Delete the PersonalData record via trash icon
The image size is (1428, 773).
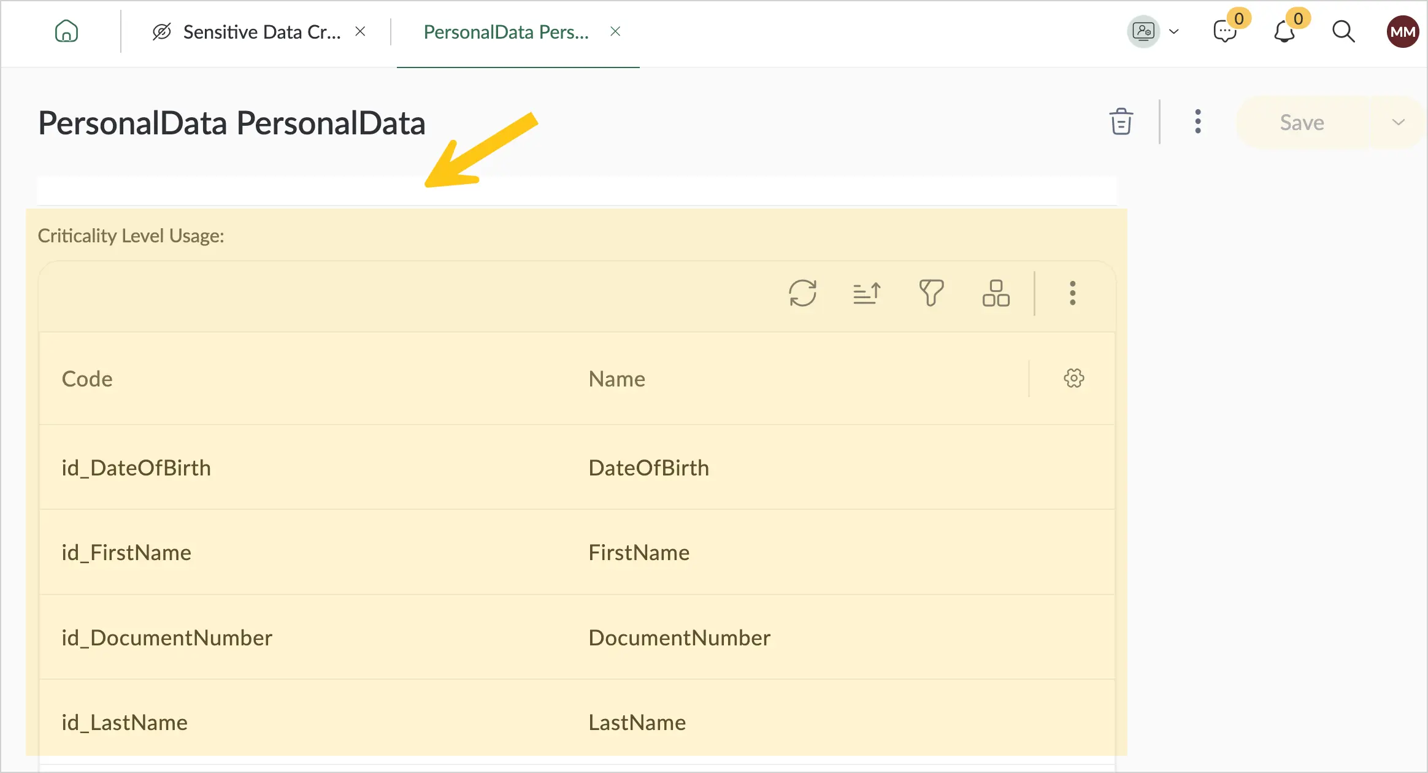(1121, 121)
